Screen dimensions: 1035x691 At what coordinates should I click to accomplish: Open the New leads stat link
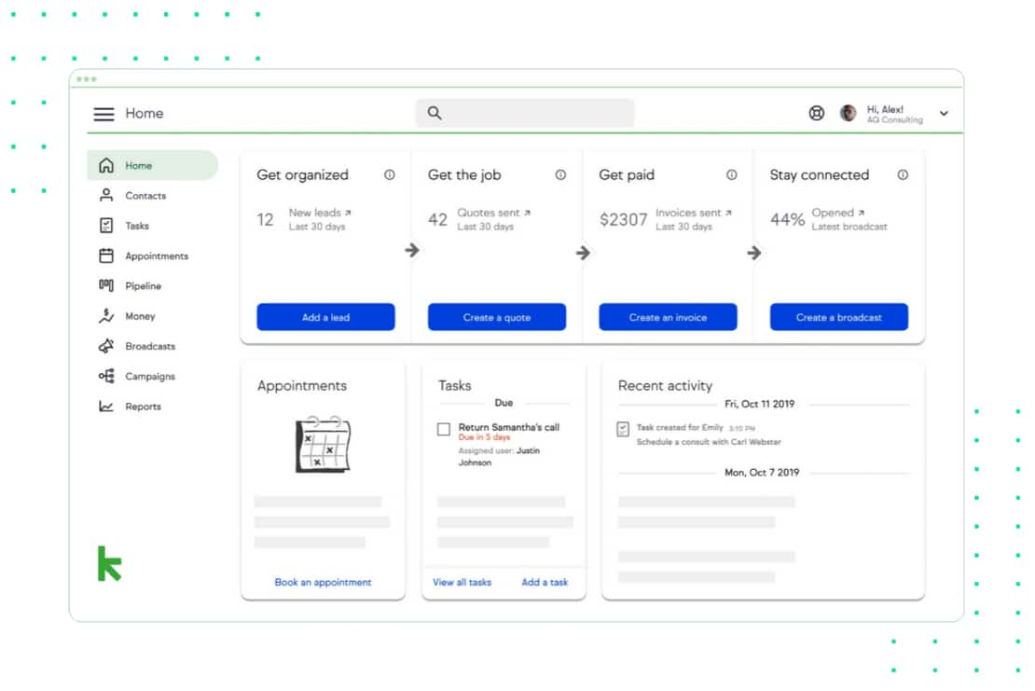coord(320,213)
